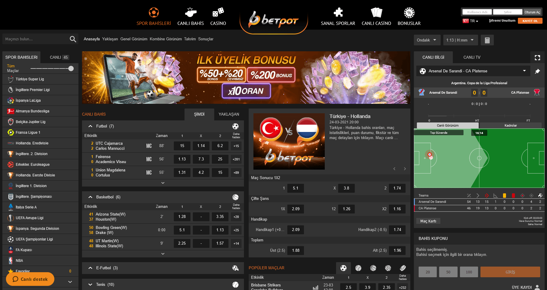Open Türkiye Super Lig in sidebar
The height and width of the screenshot is (290, 547).
pyautogui.click(x=40, y=79)
